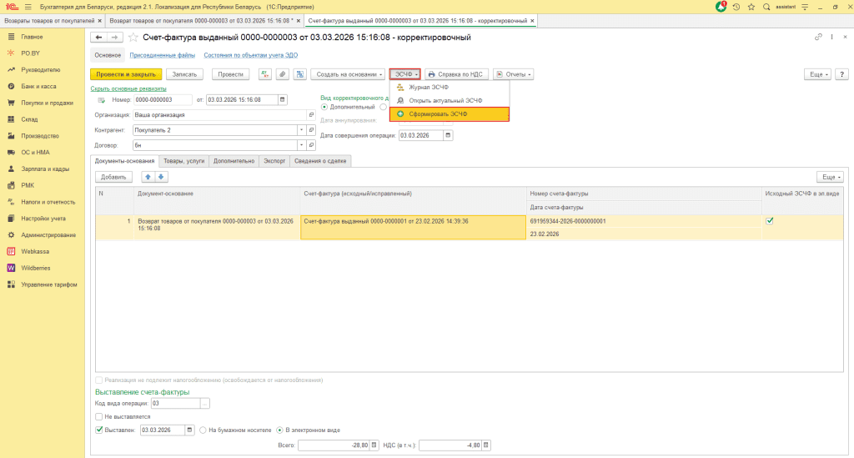Move row up with blue arrow
Screen dimensions: 854x458
tap(148, 177)
